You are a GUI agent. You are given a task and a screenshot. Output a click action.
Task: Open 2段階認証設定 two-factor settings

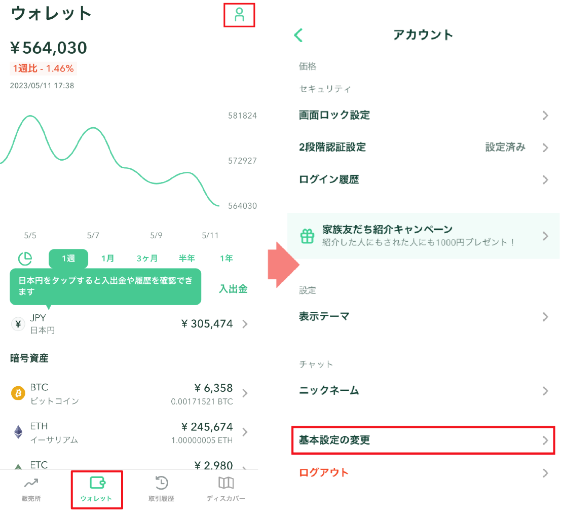coord(423,148)
